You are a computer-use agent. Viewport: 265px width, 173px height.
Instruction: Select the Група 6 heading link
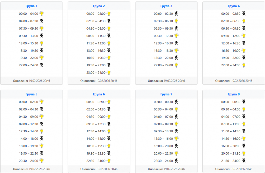click(99, 94)
